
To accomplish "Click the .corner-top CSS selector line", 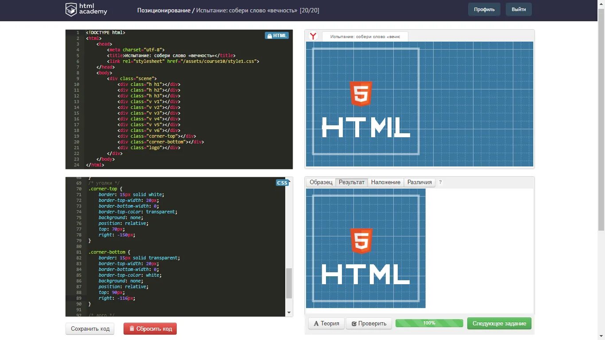I will (x=105, y=189).
